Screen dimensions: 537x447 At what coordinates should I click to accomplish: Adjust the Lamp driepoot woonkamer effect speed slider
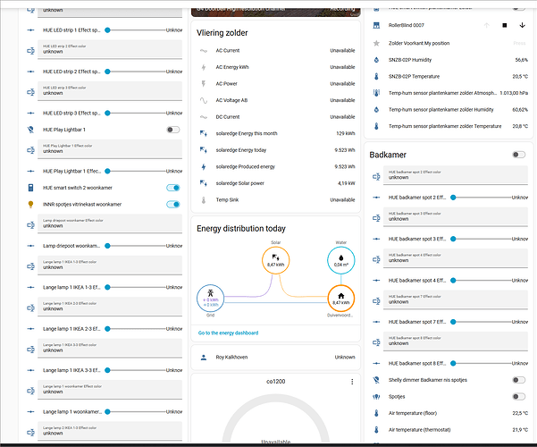click(136, 246)
